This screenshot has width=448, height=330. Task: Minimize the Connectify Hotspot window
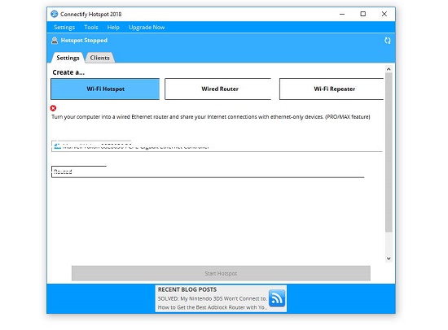(342, 14)
